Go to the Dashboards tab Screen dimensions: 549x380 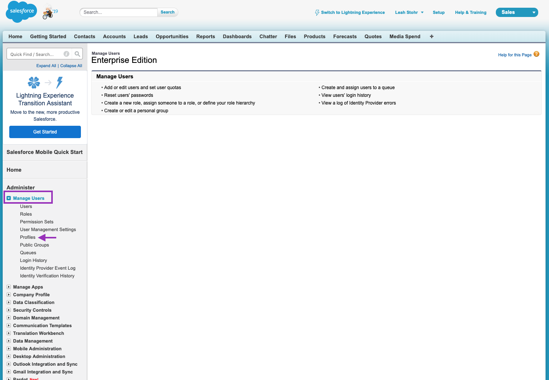[x=237, y=36]
